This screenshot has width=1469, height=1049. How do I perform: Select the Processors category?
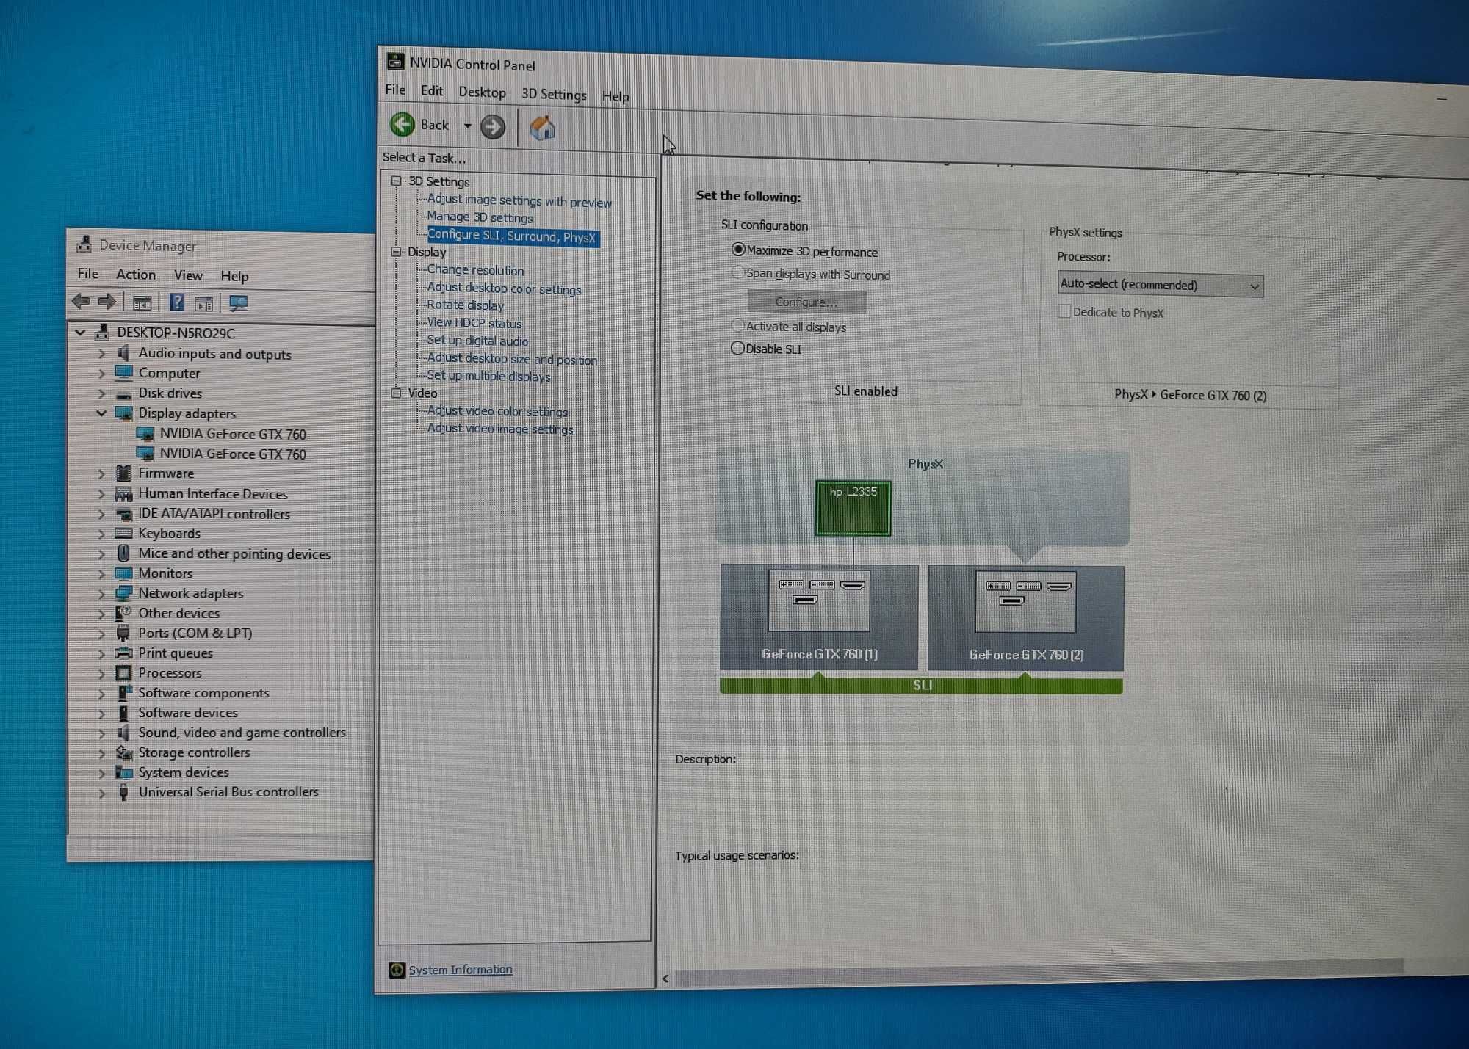(170, 672)
